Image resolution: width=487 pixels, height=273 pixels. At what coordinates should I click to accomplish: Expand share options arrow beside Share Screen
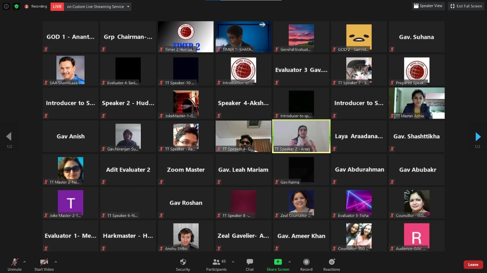(x=290, y=262)
